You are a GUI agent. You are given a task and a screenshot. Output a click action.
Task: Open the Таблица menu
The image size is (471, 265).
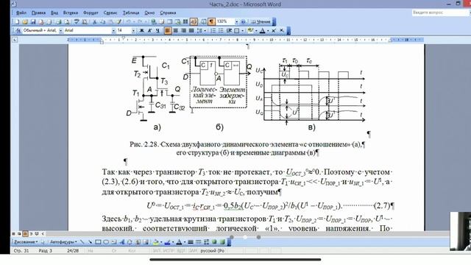tap(131, 13)
